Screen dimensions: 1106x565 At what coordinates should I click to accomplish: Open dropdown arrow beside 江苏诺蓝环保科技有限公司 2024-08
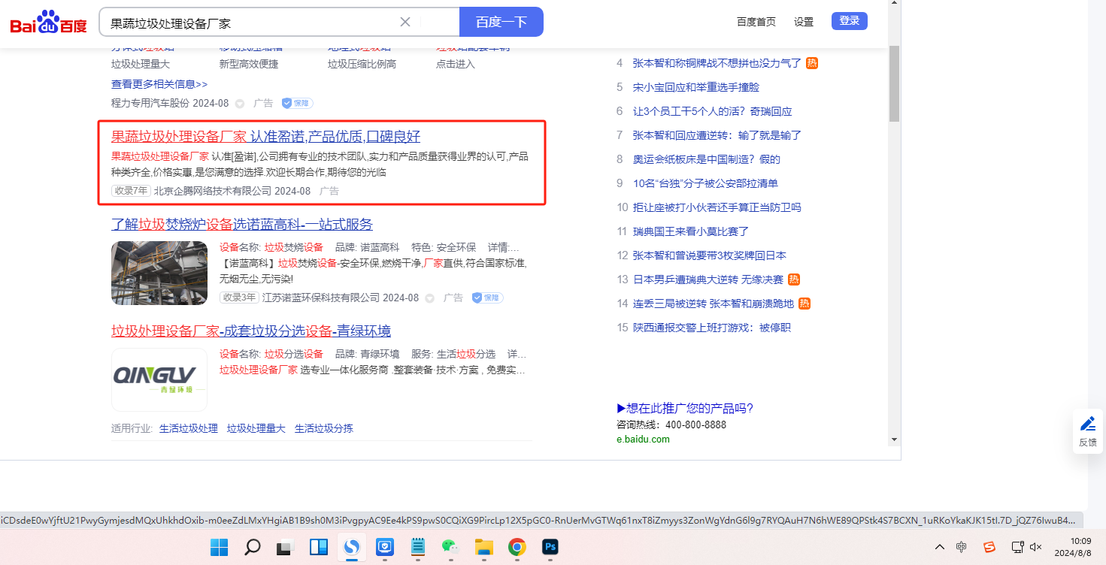tap(429, 298)
